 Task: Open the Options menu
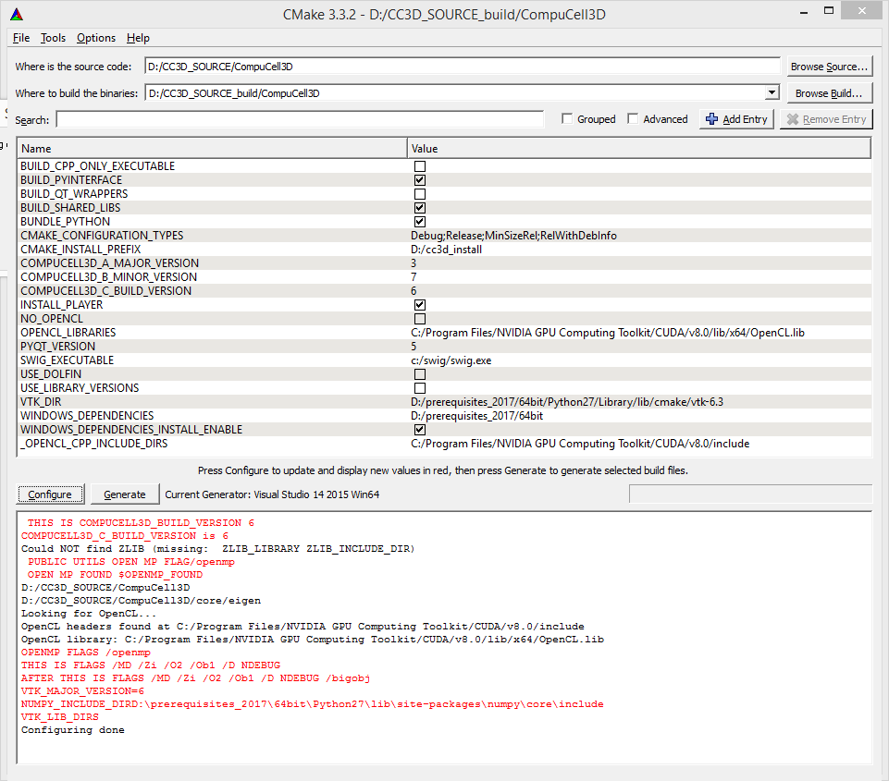(x=96, y=38)
